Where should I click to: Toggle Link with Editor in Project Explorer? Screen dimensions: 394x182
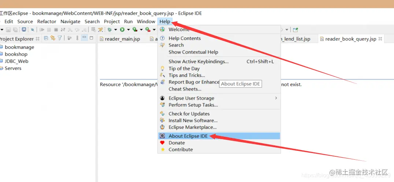[x=53, y=38]
